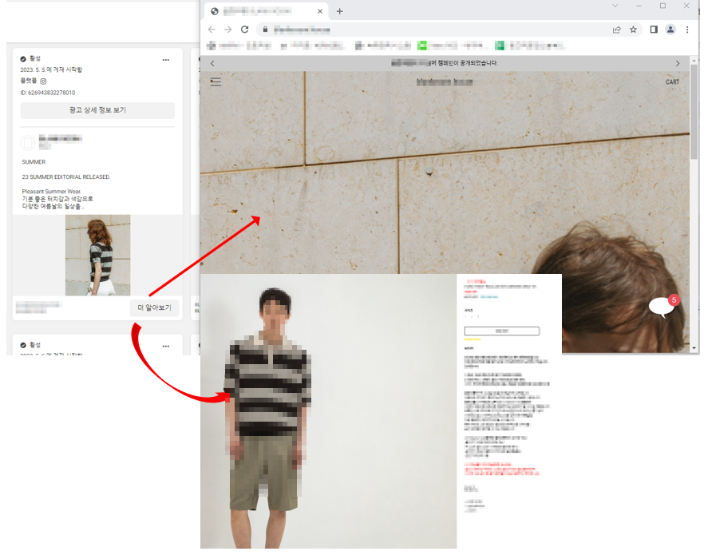
Task: Click the page's vertical scrollbar thumb
Action: click(694, 110)
